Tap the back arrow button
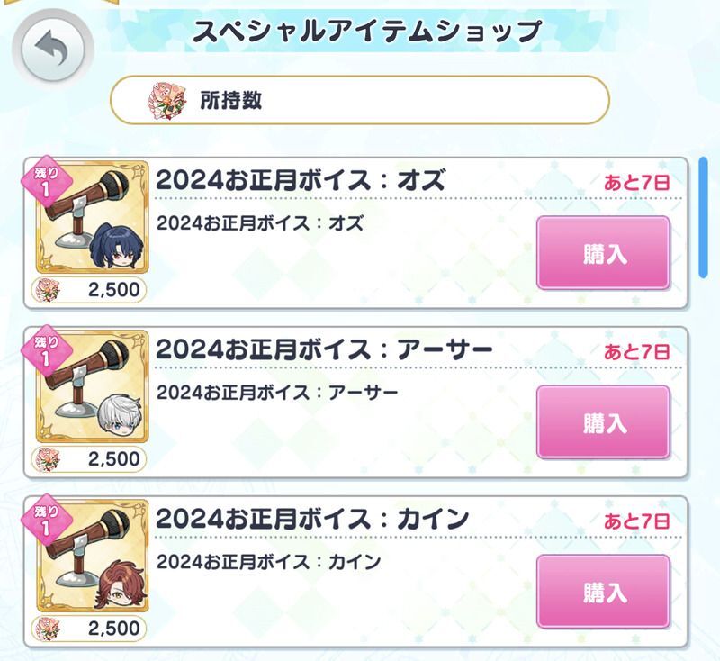This screenshot has width=720, height=661. (x=53, y=48)
